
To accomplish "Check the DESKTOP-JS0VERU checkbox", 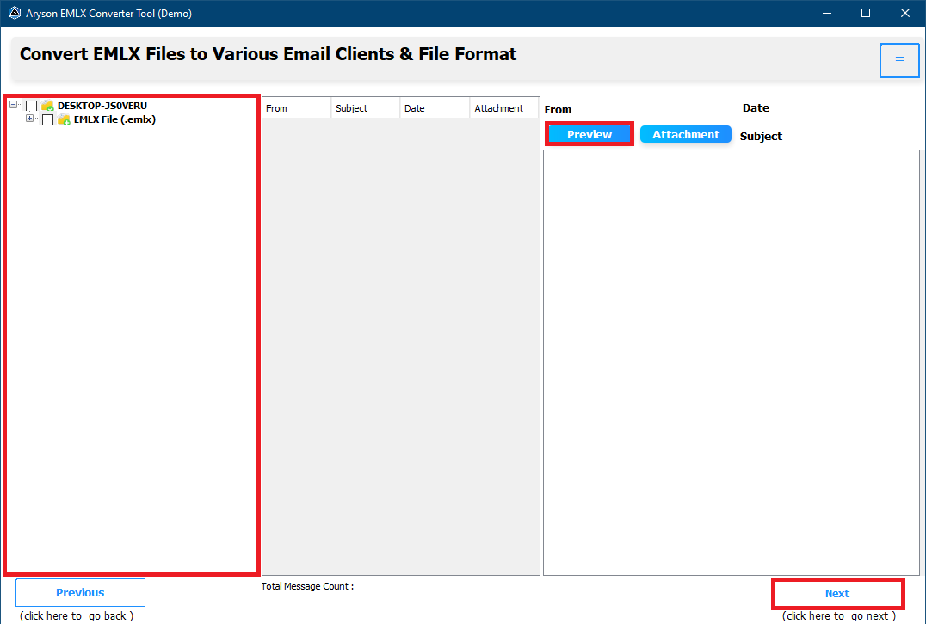I will (31, 106).
